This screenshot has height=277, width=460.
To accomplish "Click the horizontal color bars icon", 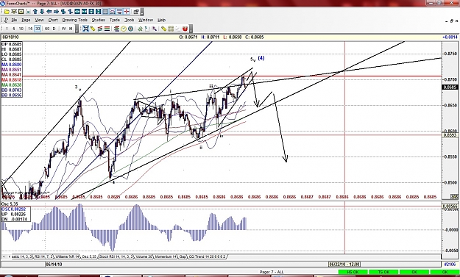I will (107, 29).
